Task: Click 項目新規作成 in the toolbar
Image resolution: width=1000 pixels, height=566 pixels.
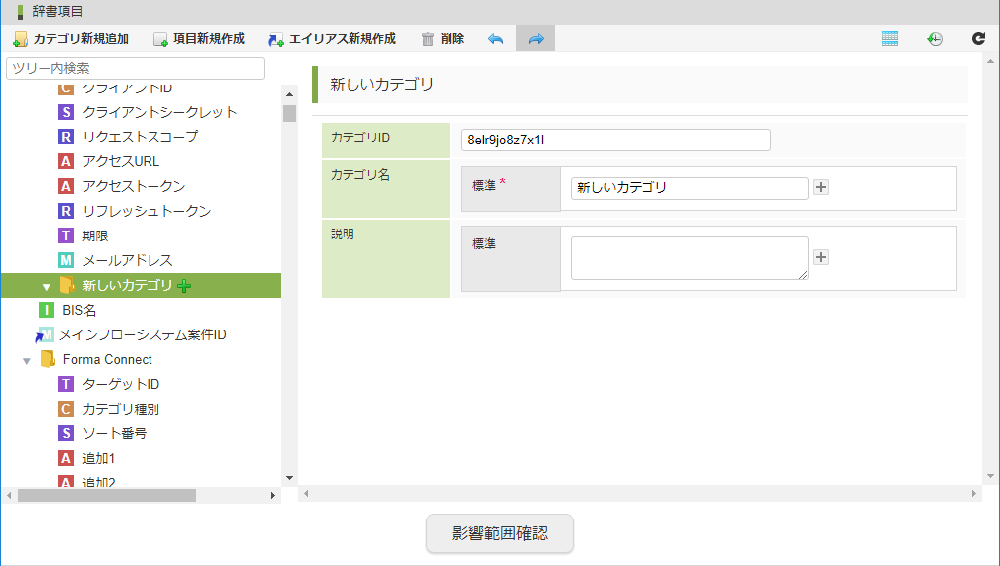Action: tap(199, 39)
